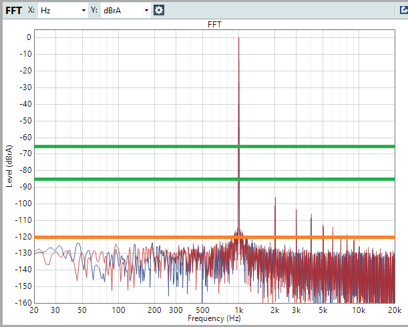Click the -120 level tick label
408x327 pixels.
[23, 237]
